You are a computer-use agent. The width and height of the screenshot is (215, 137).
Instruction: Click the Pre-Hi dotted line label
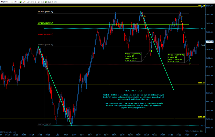pos(203,29)
